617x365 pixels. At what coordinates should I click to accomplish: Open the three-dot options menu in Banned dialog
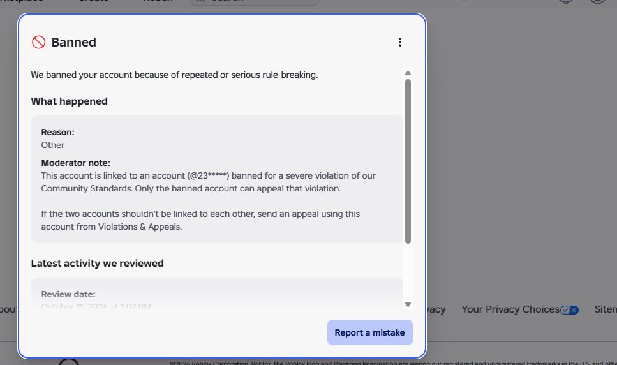(400, 42)
